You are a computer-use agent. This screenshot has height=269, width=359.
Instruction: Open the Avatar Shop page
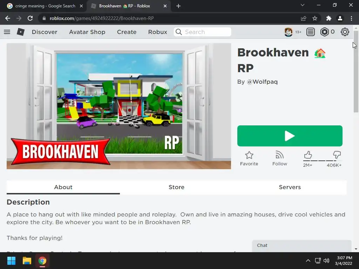[x=87, y=32]
